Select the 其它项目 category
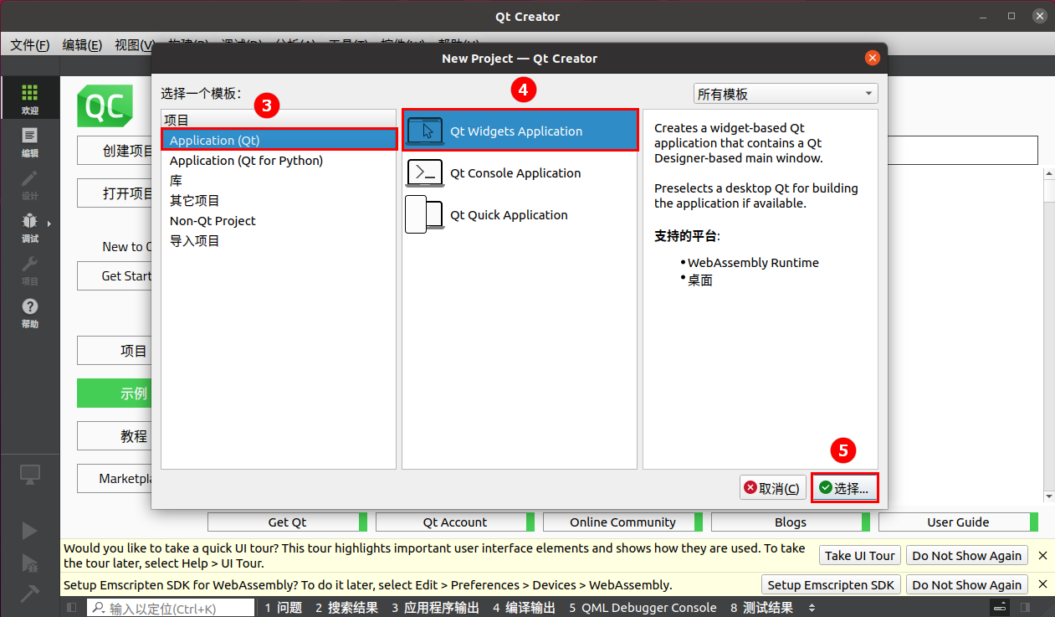Screen dimensions: 1055x617 coord(279,200)
